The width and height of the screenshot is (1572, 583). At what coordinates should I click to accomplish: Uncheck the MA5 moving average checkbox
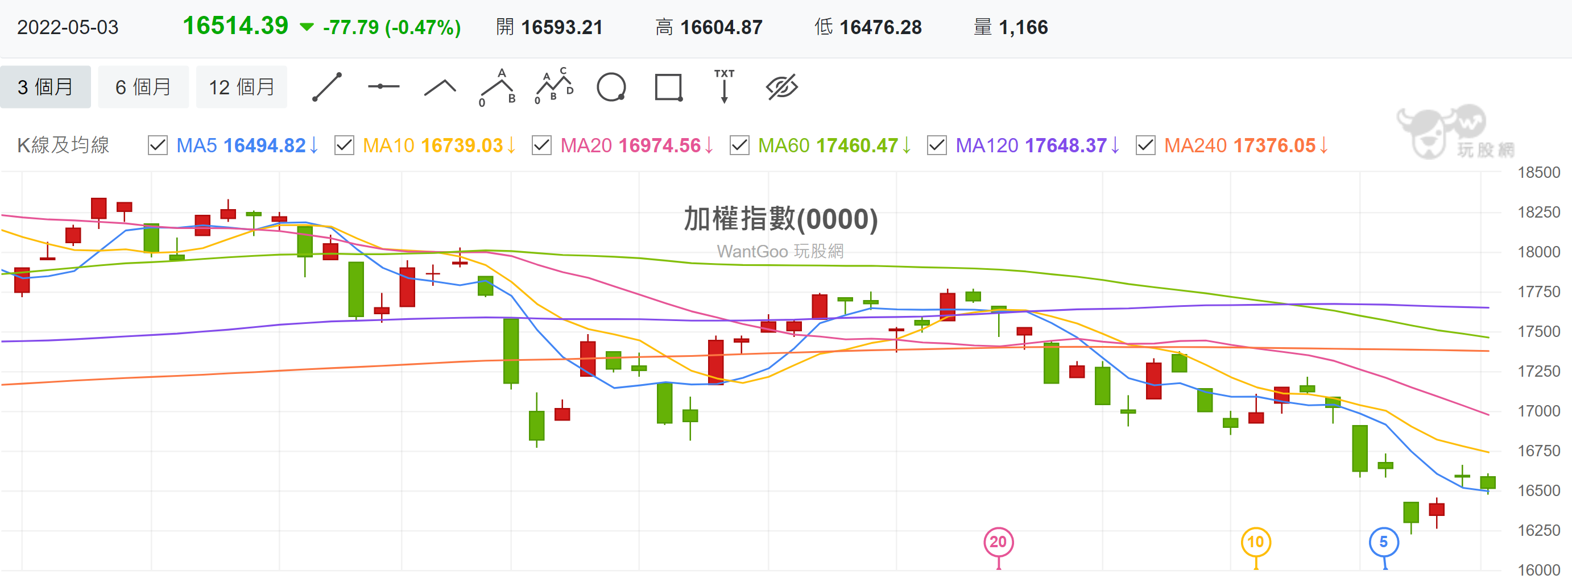(158, 145)
